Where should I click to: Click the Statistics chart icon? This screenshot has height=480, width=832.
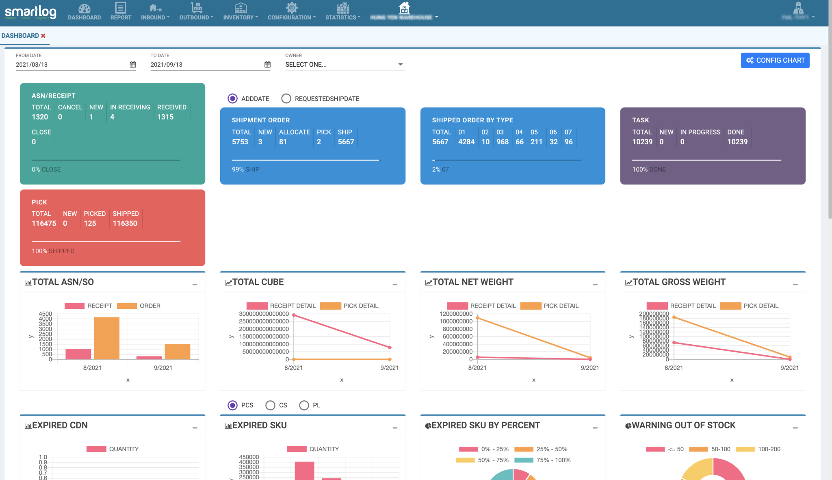(x=343, y=8)
